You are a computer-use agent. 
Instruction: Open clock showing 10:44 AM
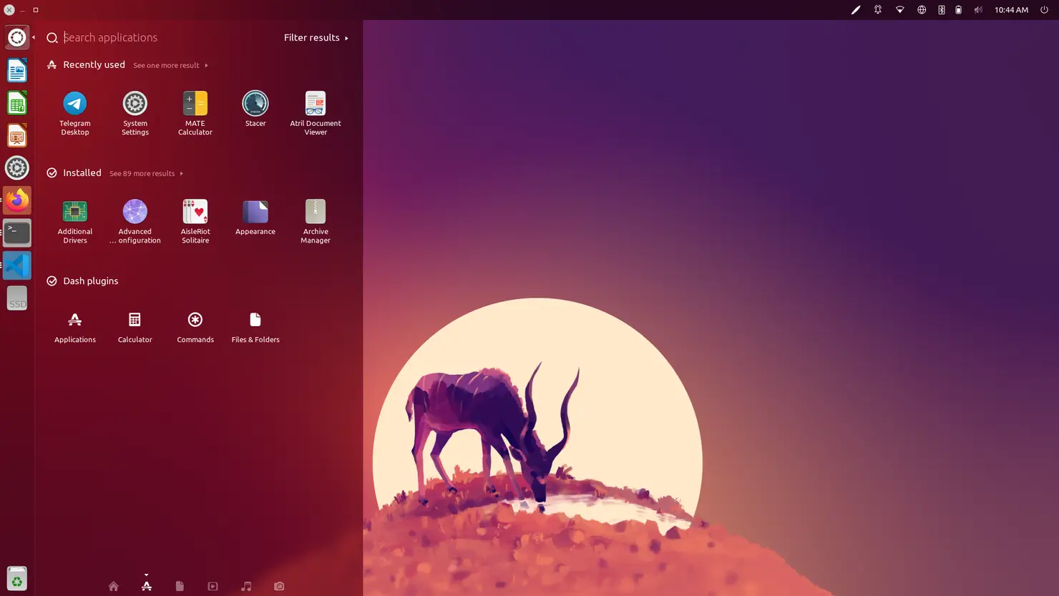click(1011, 10)
